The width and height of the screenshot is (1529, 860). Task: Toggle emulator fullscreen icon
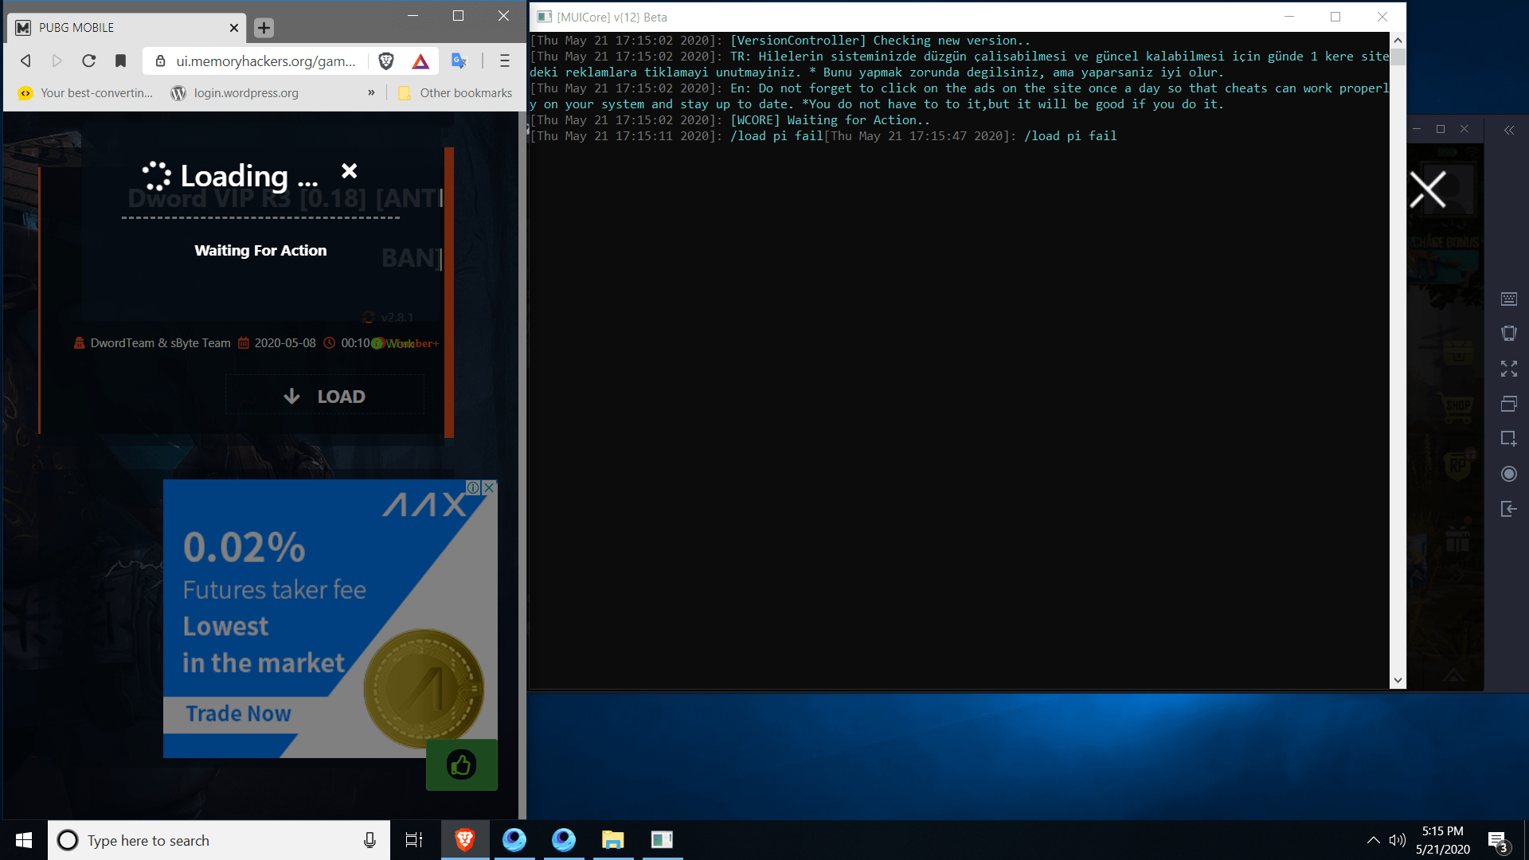tap(1509, 369)
